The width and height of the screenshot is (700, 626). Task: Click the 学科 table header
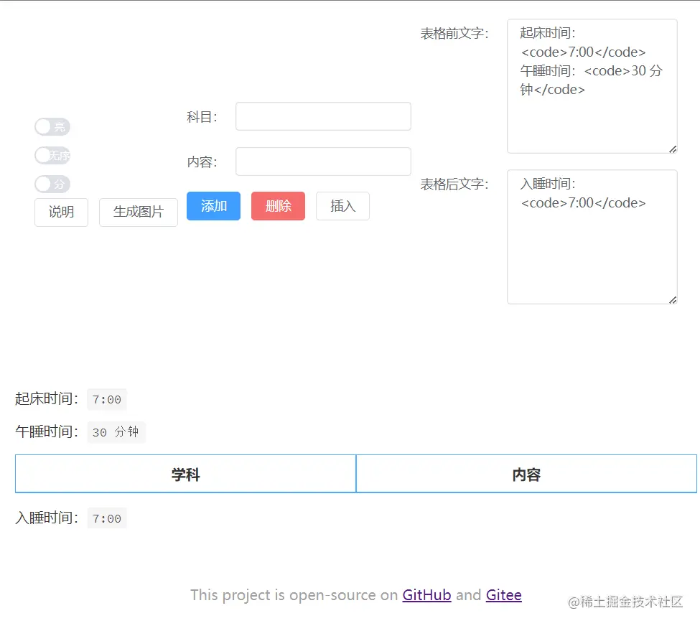coord(185,474)
